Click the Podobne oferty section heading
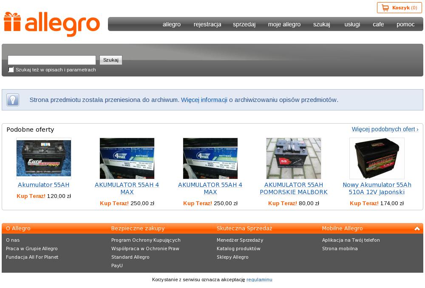Viewport: 425px width, 288px height. coord(30,130)
